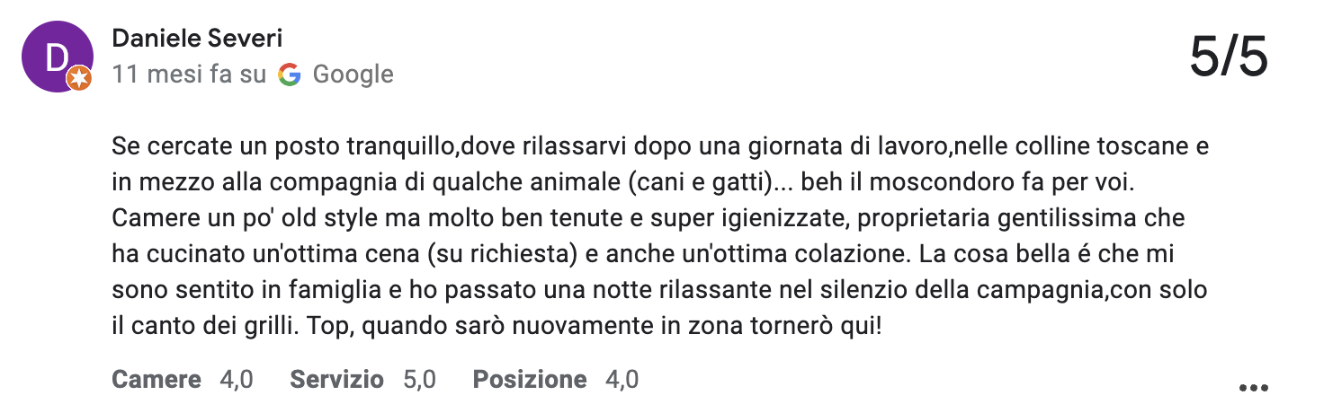Click the purple "D" reviewer avatar
Viewport: 1324px width, 413px height.
(x=58, y=57)
